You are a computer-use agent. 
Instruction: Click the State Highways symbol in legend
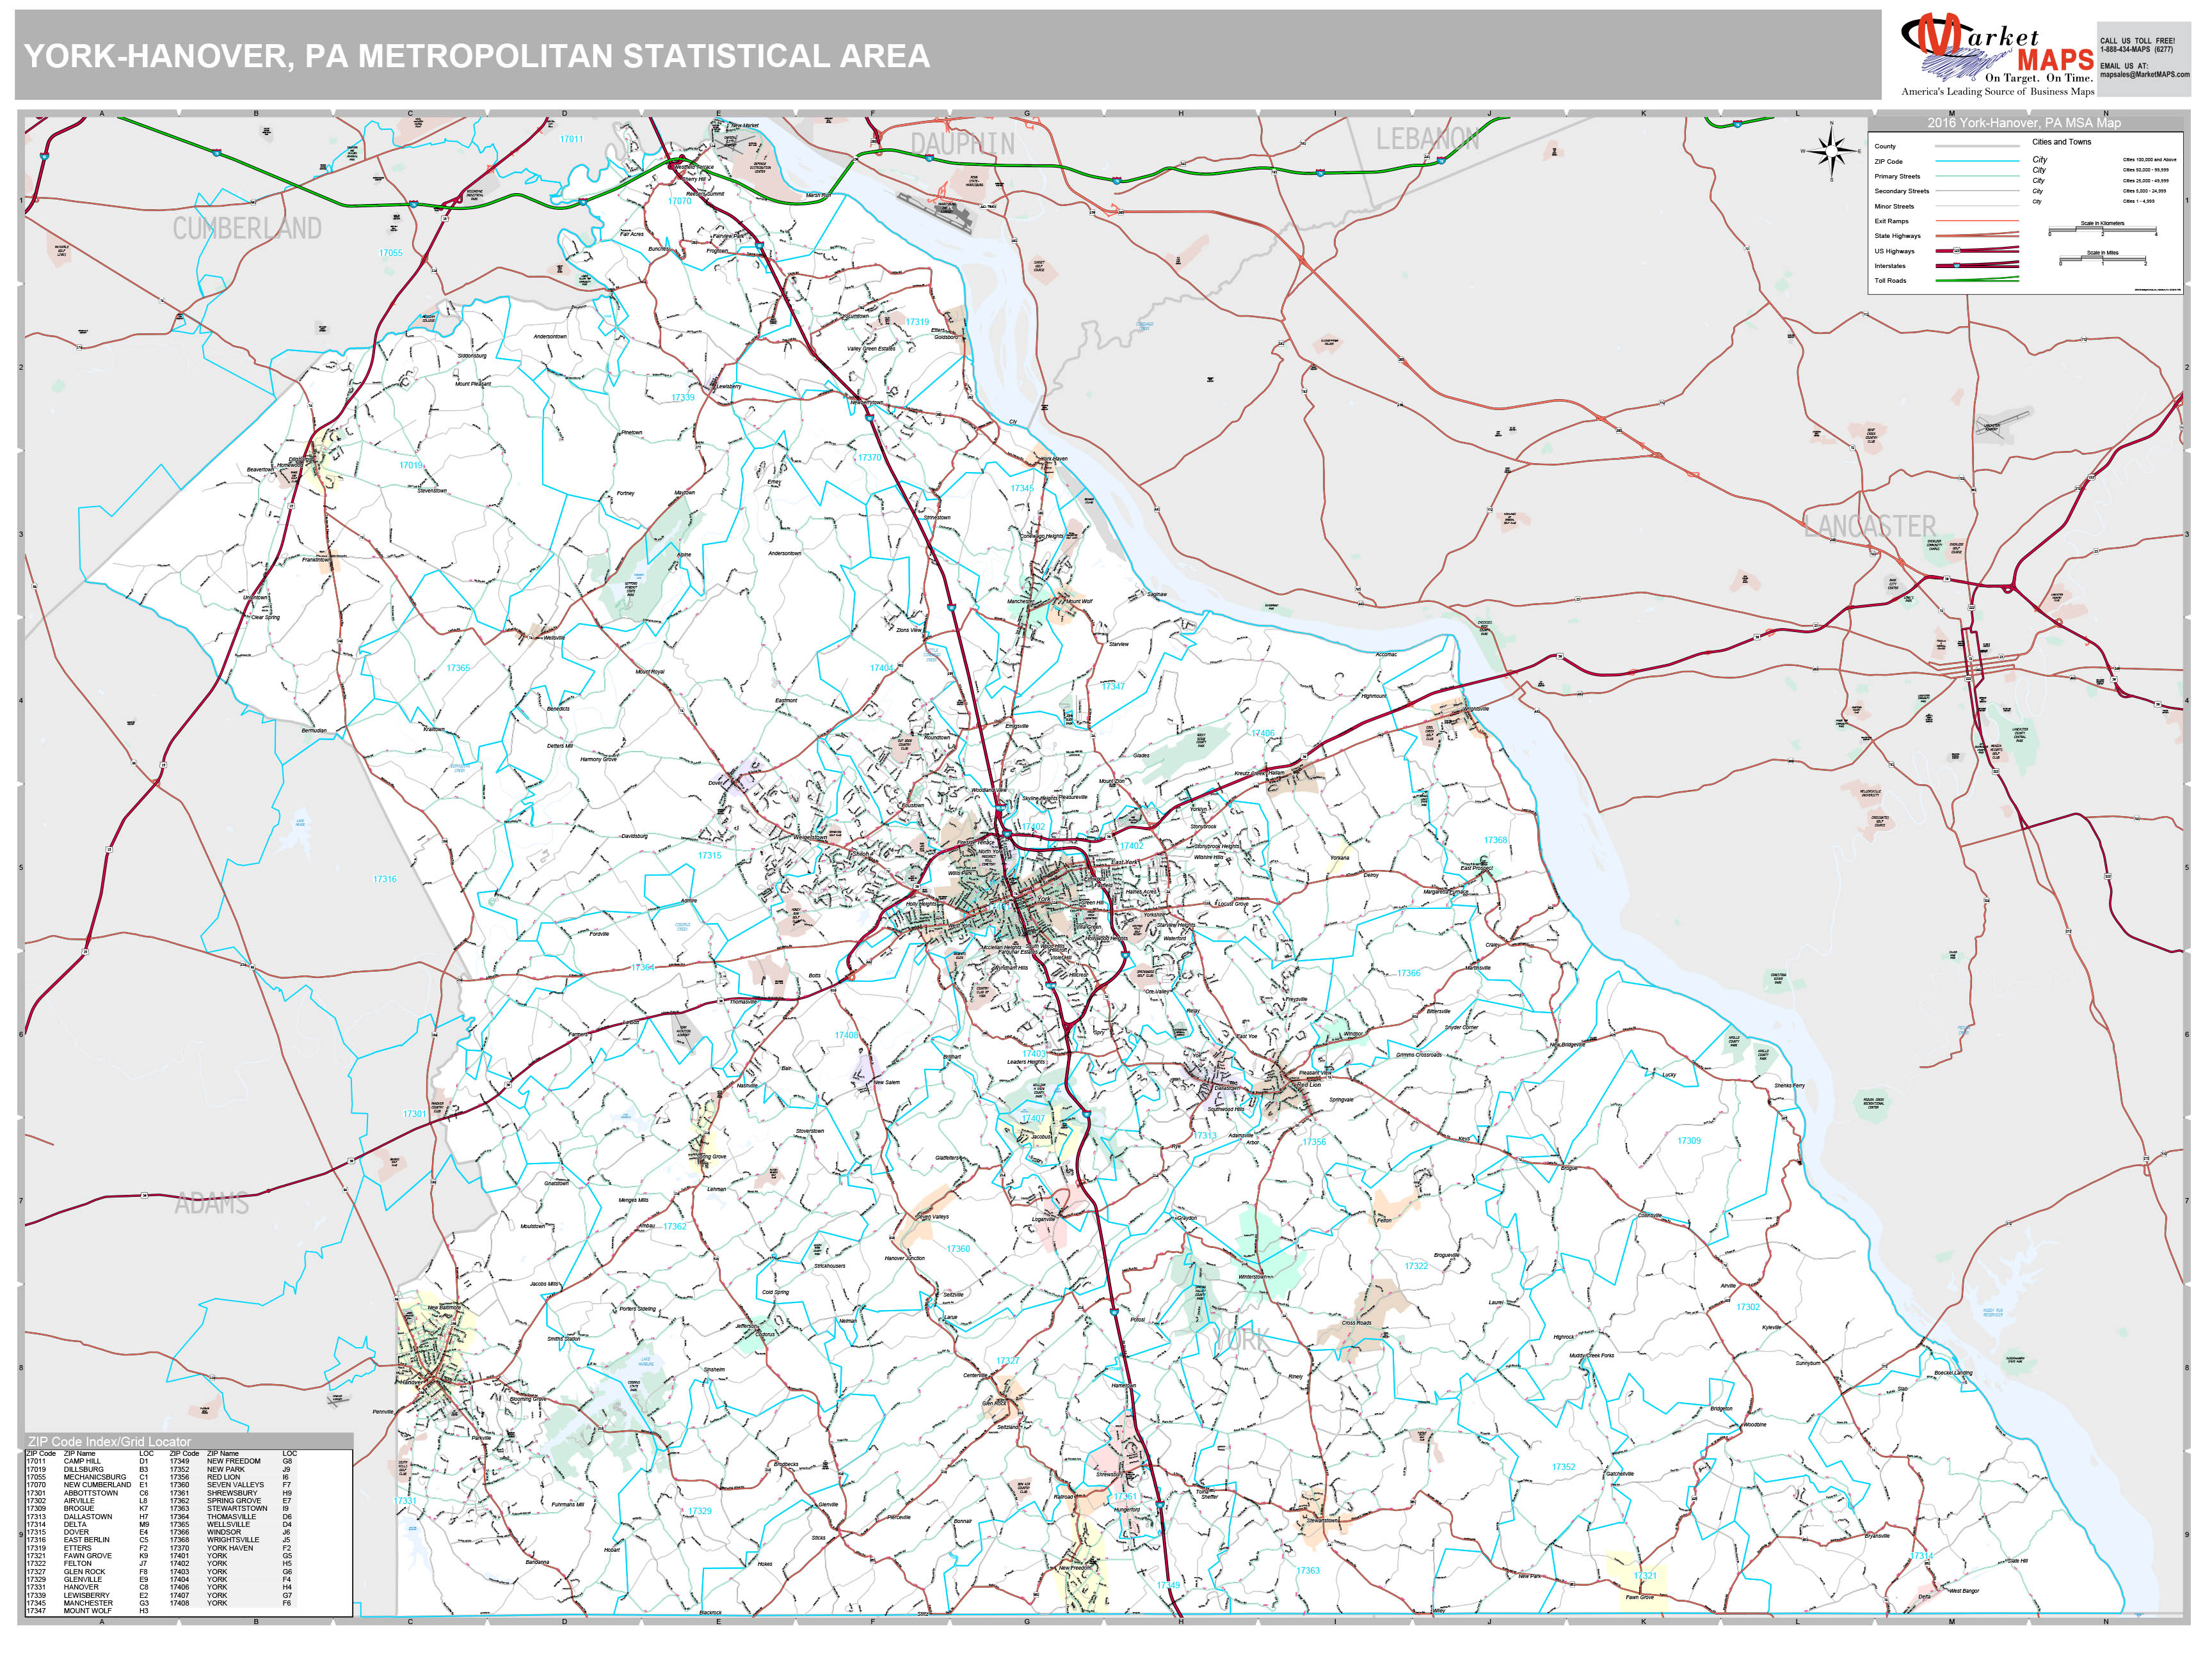click(x=1978, y=236)
